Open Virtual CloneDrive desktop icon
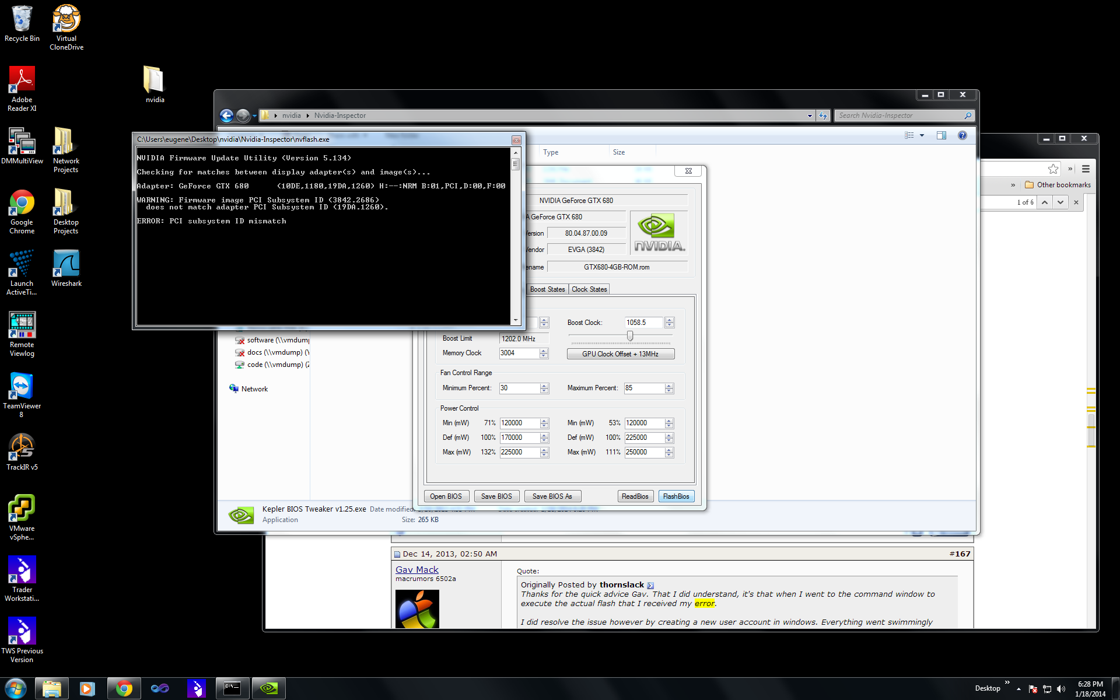The image size is (1120, 700). point(66,27)
